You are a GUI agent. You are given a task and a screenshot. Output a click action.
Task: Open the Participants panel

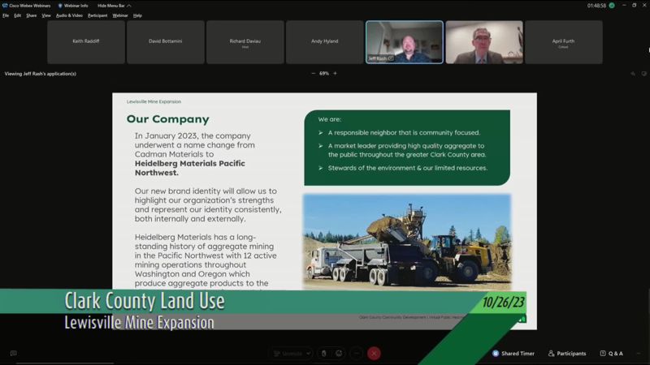(567, 354)
